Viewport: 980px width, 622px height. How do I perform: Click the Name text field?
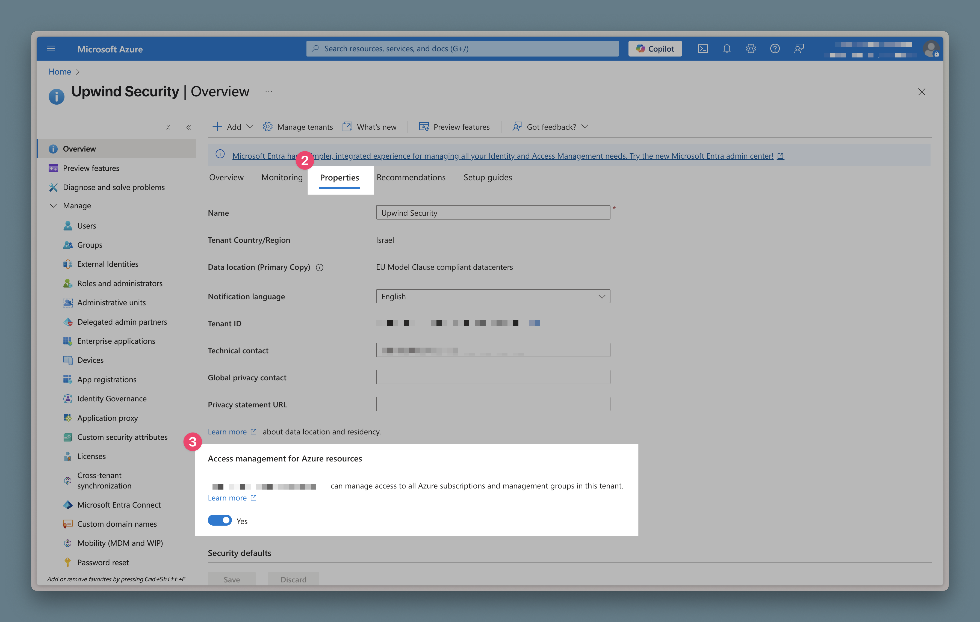pyautogui.click(x=493, y=213)
